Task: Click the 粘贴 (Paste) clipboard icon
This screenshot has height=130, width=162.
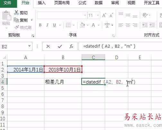Action: point(6,15)
